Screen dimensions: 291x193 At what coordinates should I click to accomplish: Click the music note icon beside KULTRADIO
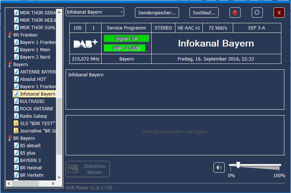click(x=16, y=101)
